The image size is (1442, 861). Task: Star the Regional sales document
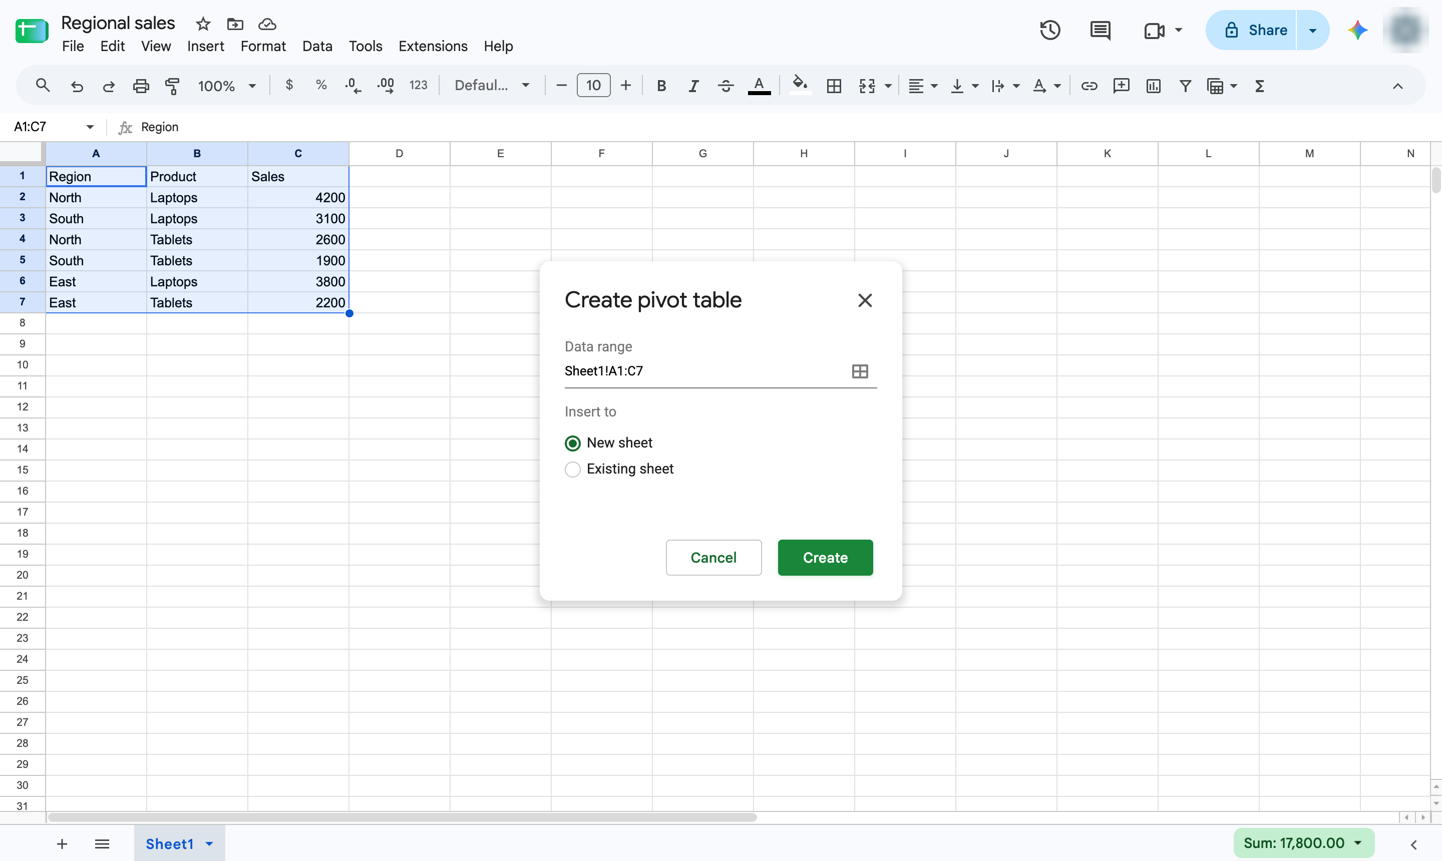point(202,24)
